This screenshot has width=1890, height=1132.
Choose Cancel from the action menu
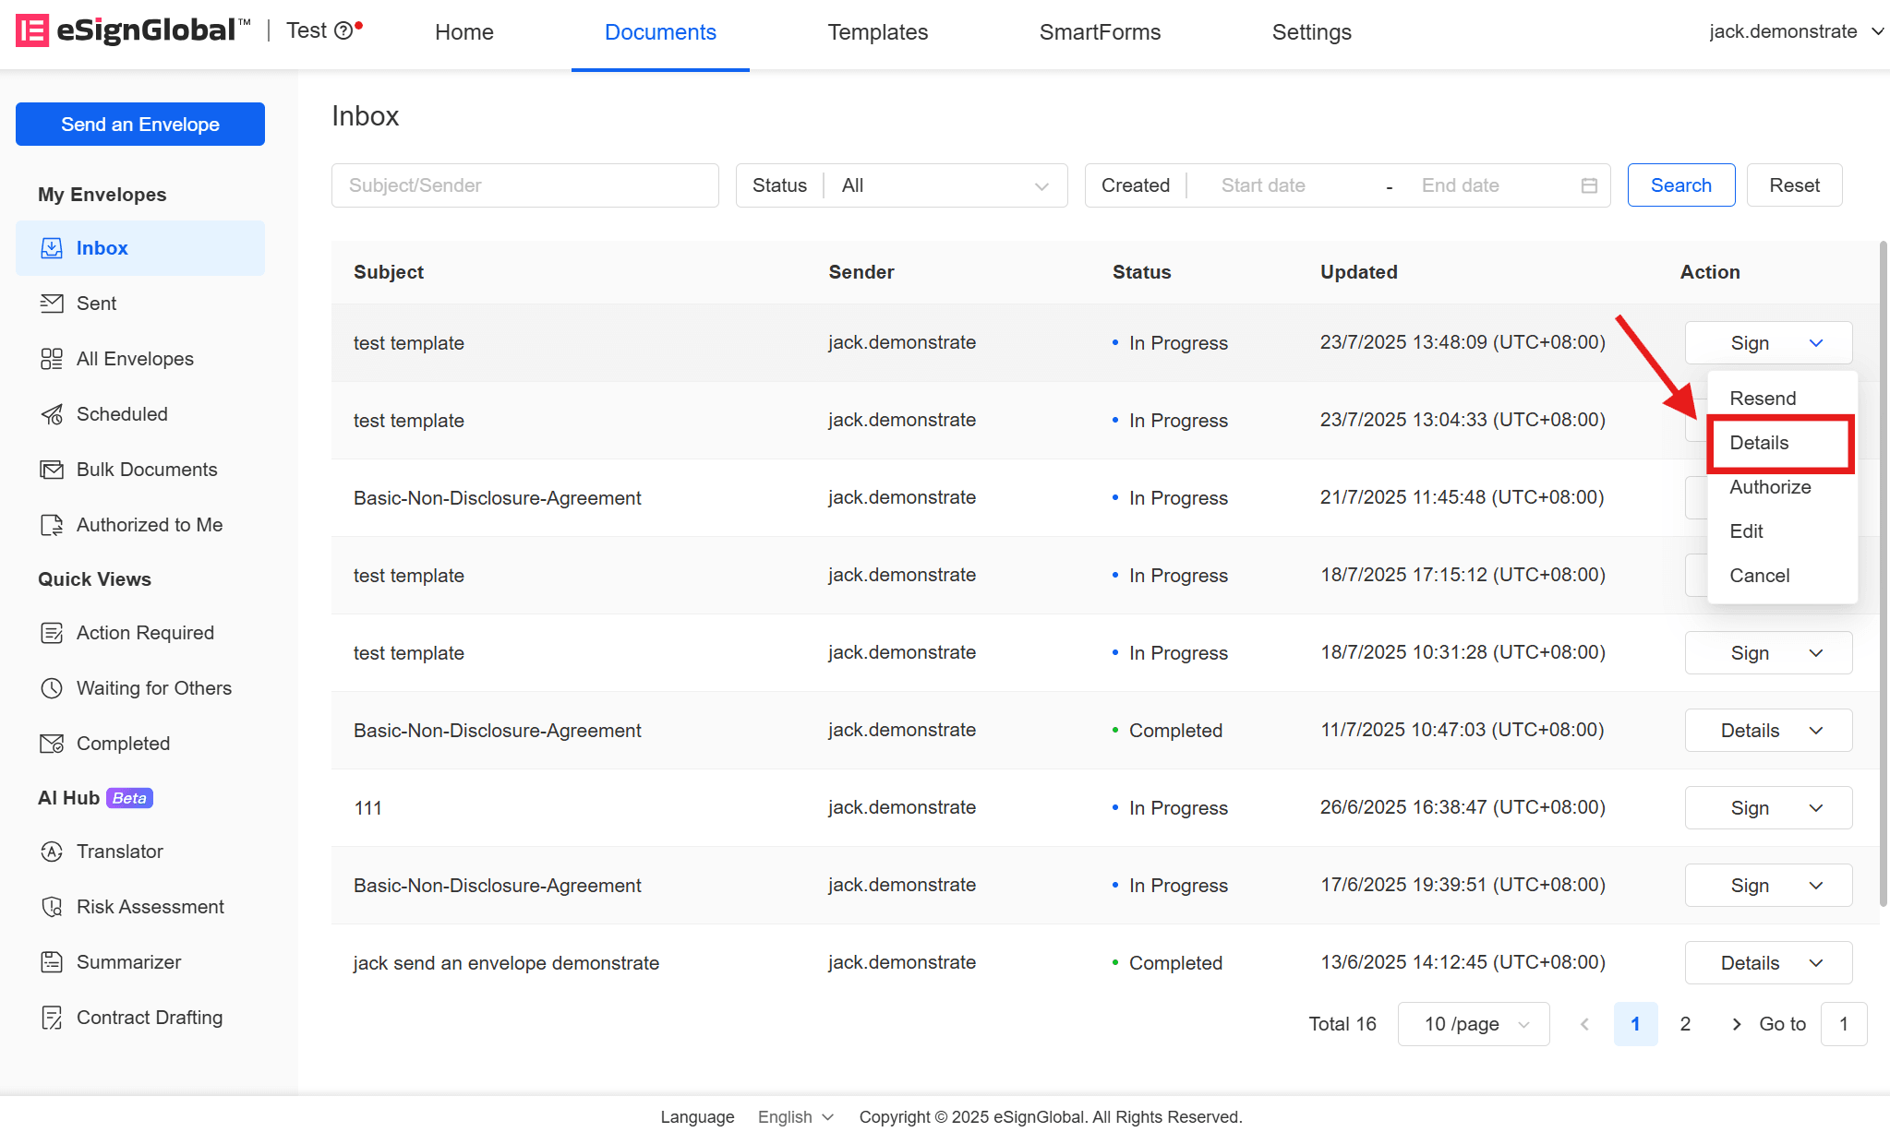tap(1782, 576)
